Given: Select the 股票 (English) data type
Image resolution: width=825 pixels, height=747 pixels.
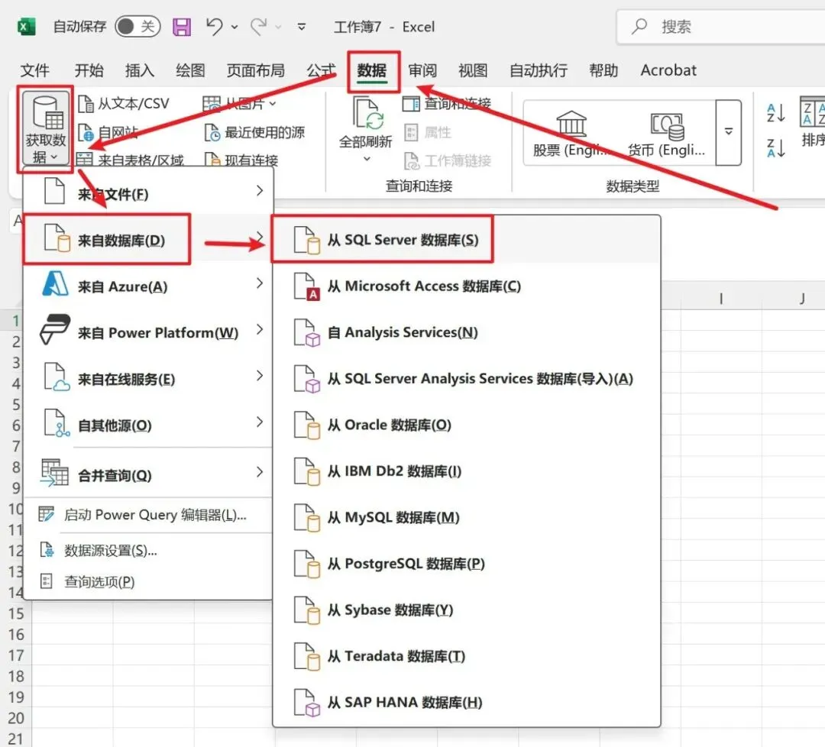Looking at the screenshot, I should (571, 134).
